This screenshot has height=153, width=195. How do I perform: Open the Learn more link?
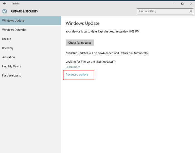[73, 67]
